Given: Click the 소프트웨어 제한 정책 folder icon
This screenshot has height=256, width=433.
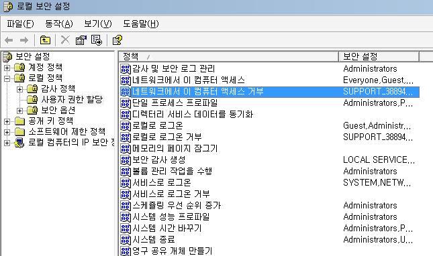Looking at the screenshot, I should tap(19, 132).
